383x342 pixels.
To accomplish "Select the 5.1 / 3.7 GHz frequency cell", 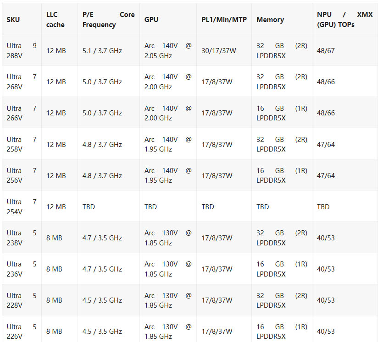I will (x=102, y=51).
